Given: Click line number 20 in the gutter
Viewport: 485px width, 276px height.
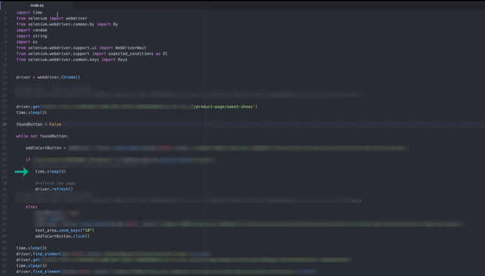Looking at the screenshot, I should tap(5, 124).
